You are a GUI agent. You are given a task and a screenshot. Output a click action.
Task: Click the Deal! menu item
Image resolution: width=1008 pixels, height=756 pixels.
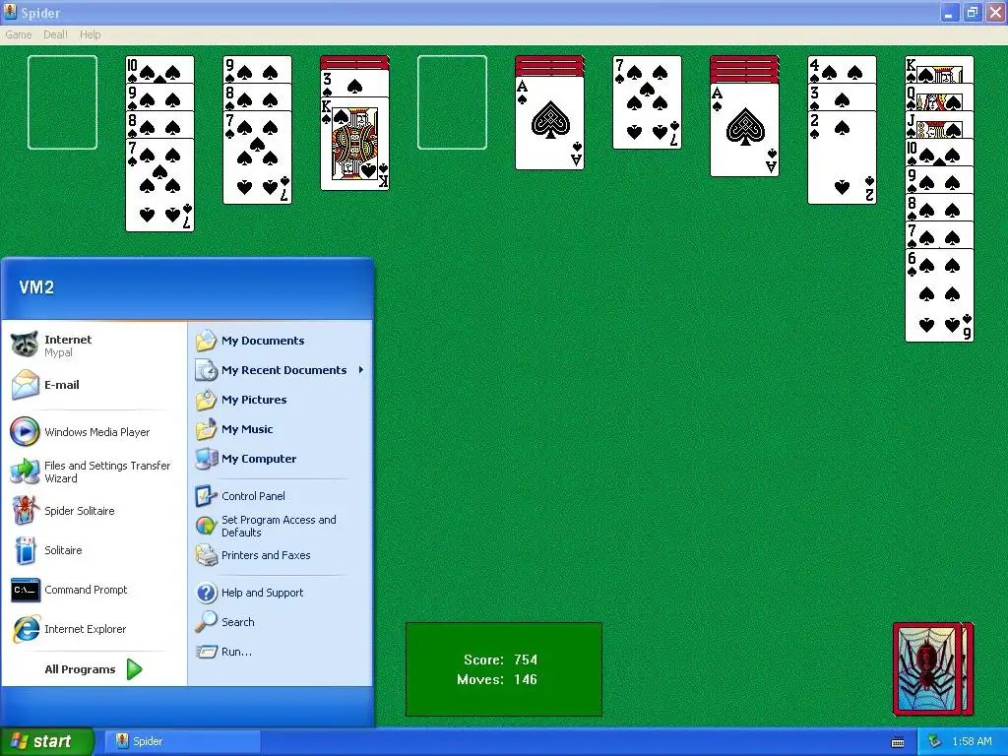(55, 34)
